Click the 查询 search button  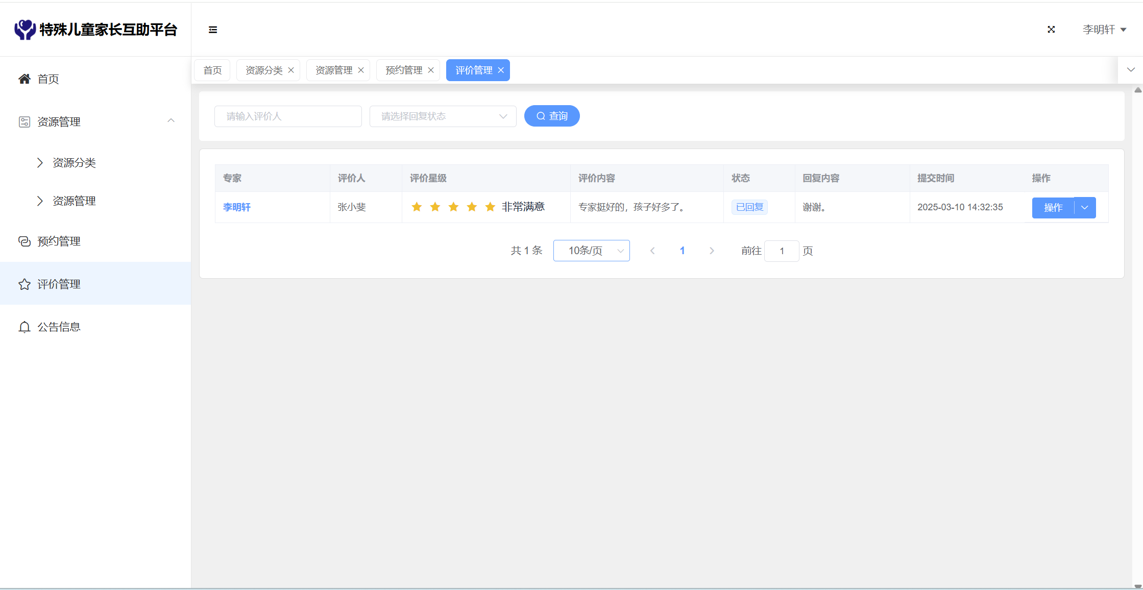click(552, 116)
